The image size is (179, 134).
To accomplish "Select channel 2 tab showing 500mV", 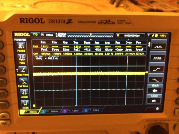I will (51, 111).
